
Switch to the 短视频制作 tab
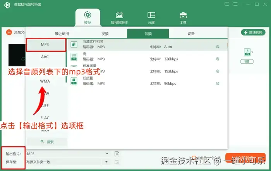pos(119,18)
